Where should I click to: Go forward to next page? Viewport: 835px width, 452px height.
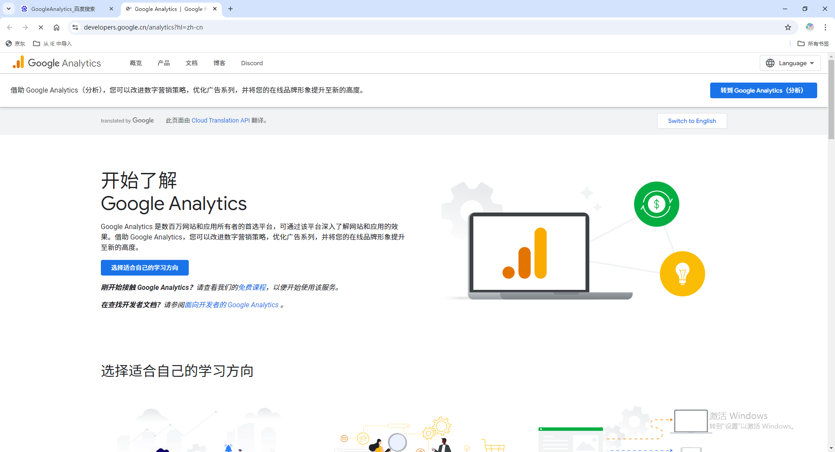pyautogui.click(x=25, y=27)
